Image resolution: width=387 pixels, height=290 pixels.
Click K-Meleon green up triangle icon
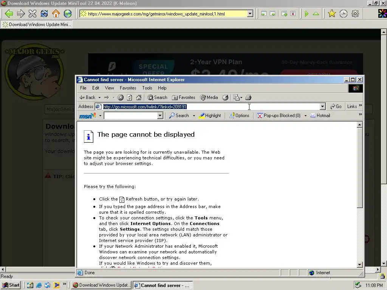316,14
